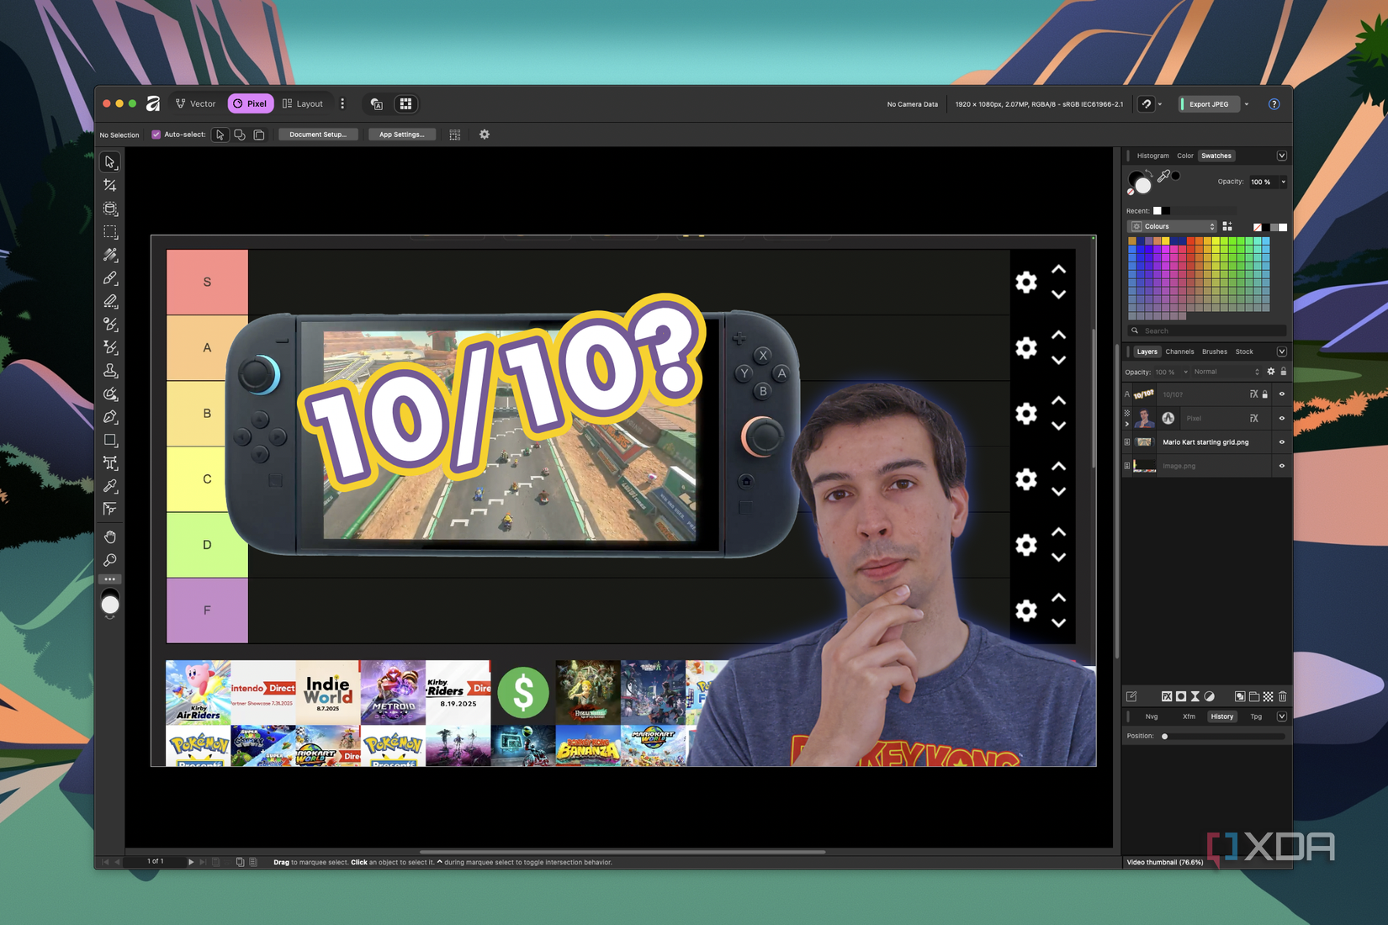Viewport: 1388px width, 925px height.
Task: Choose the Artistic Text tool
Action: [110, 463]
